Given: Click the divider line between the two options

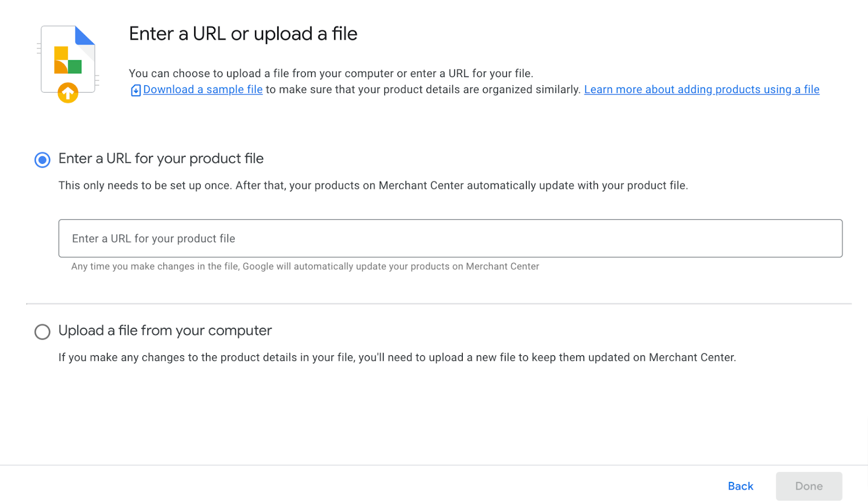Looking at the screenshot, I should (434, 303).
